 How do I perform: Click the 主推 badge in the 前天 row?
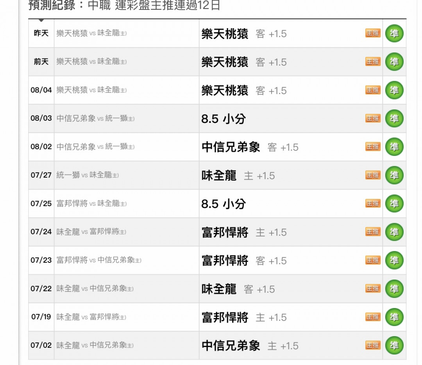(x=373, y=62)
